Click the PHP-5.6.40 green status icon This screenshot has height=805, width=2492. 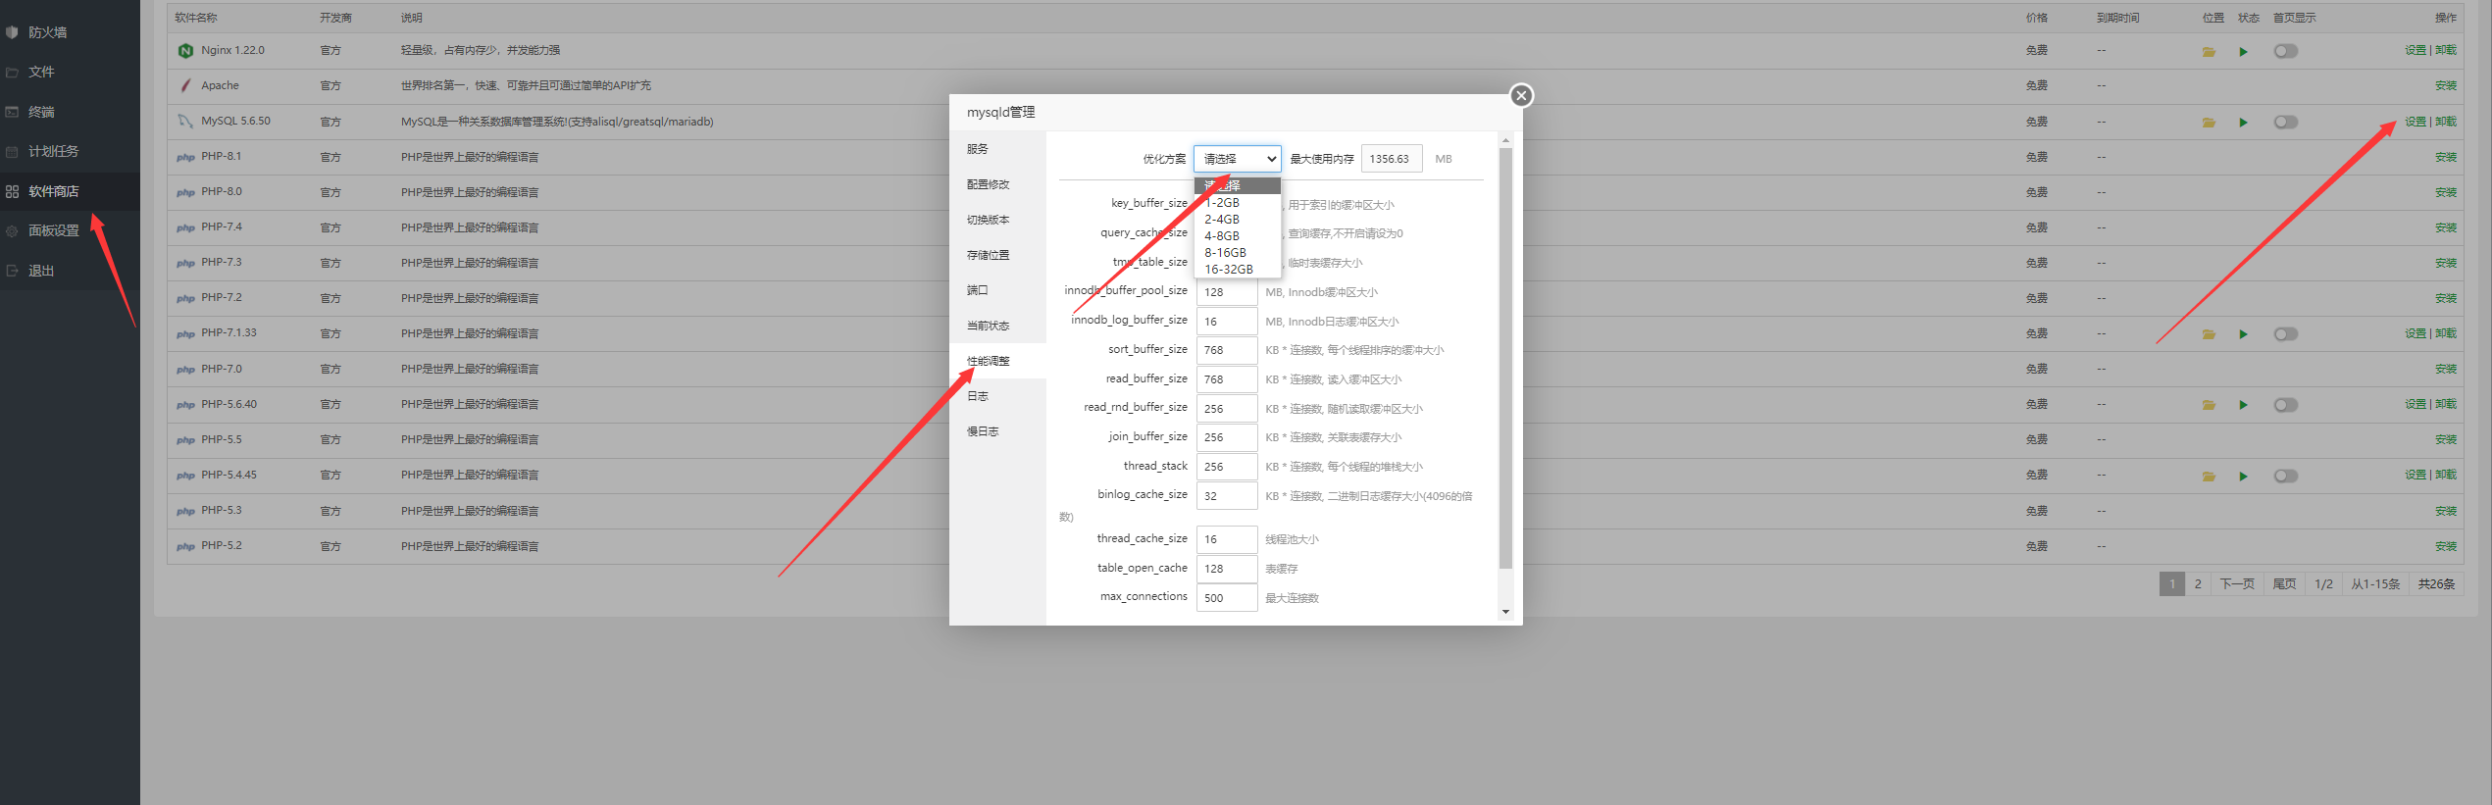pyautogui.click(x=2243, y=405)
